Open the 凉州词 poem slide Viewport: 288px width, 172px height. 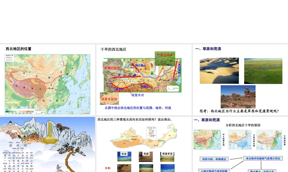48,144
